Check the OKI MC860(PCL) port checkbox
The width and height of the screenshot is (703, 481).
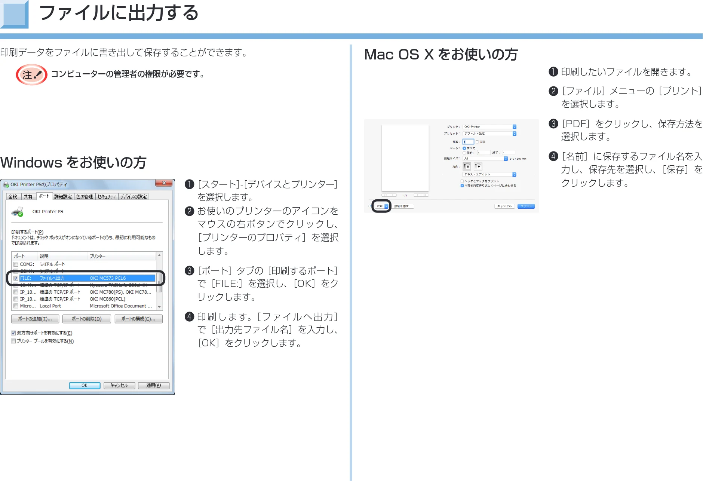16,299
